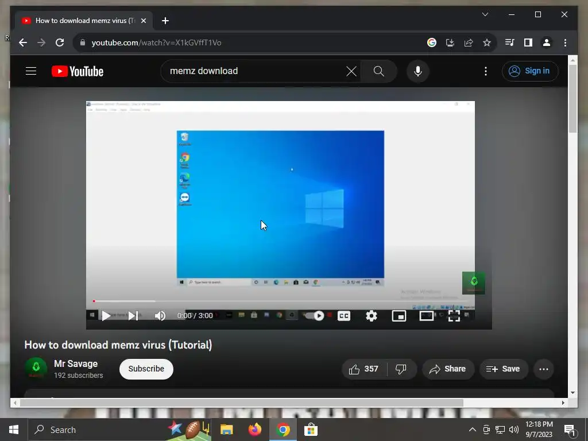Viewport: 588px width, 441px height.
Task: Open the Mr Savage channel name
Action: pyautogui.click(x=76, y=363)
